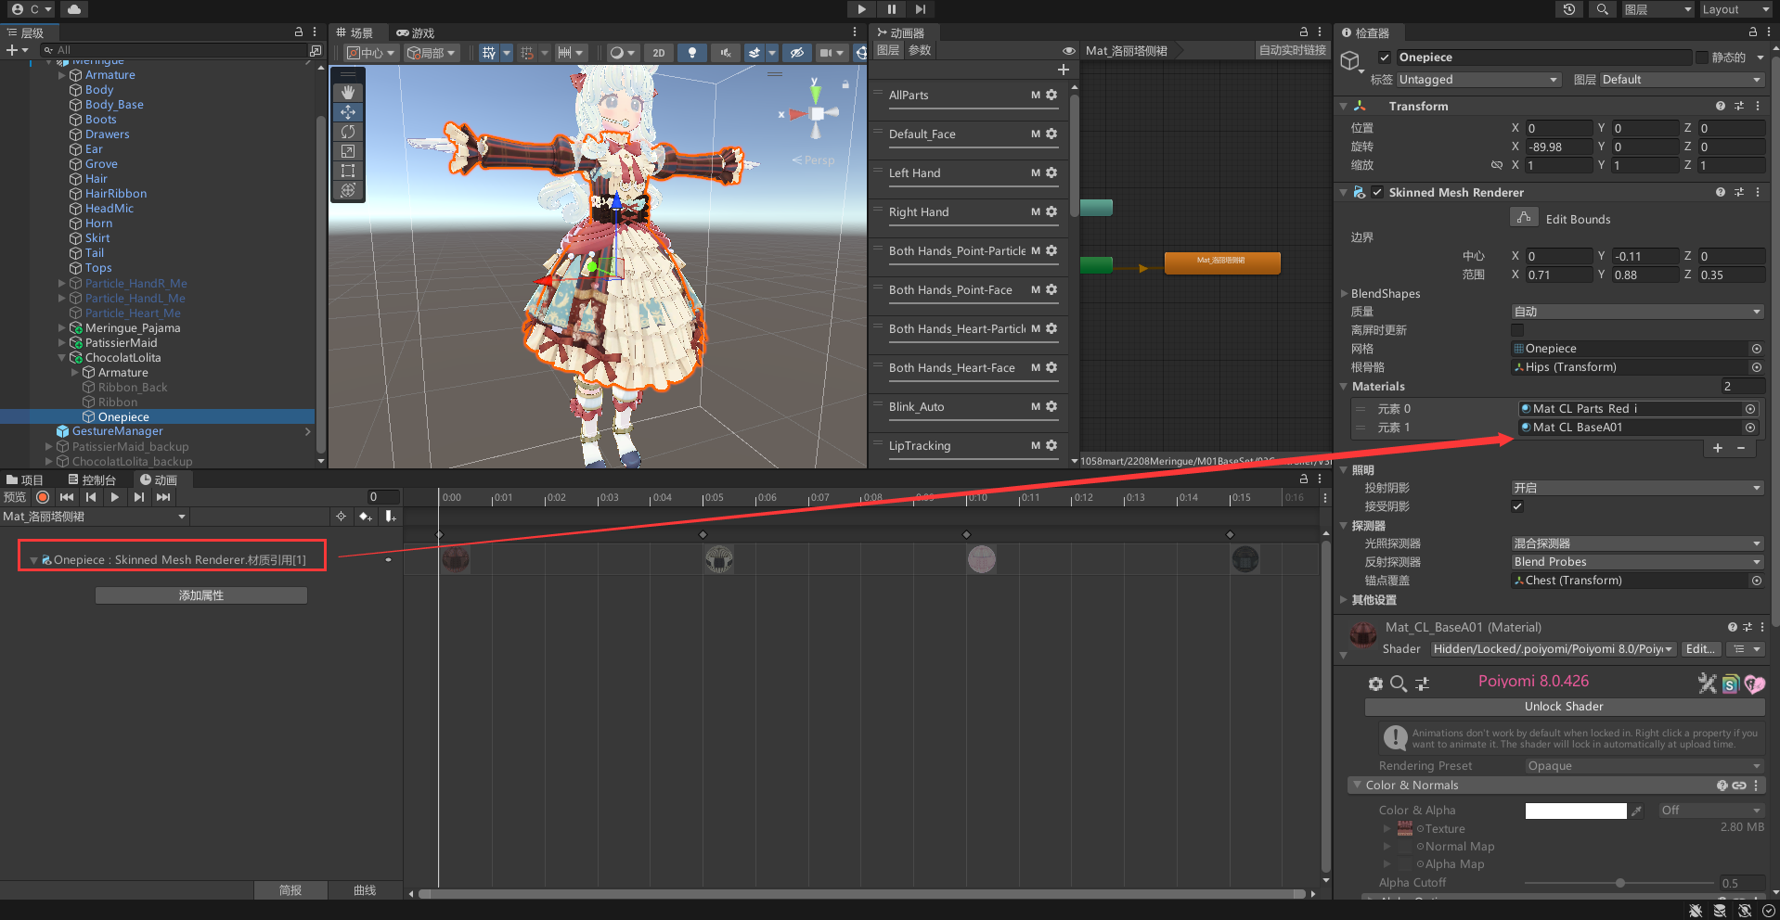Click the Add Keyframe icon
1780x920 pixels.
(x=366, y=517)
